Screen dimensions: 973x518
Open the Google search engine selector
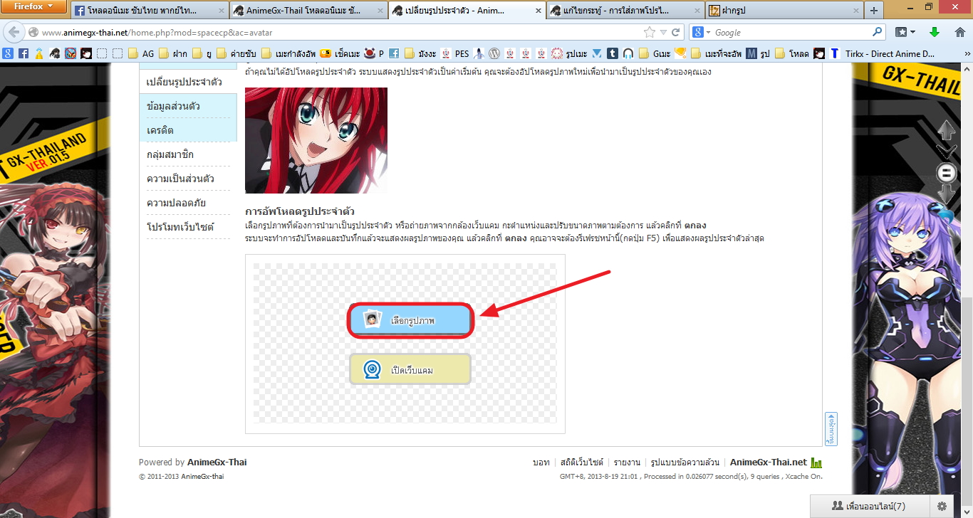click(702, 32)
